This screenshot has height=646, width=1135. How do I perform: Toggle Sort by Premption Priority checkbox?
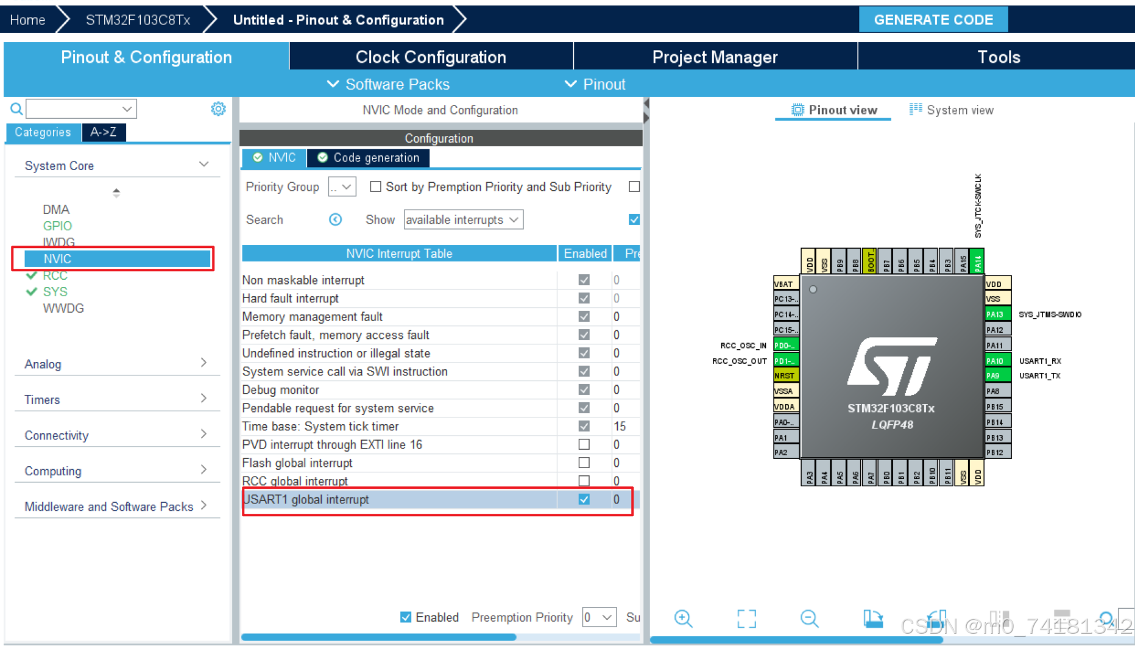(376, 186)
